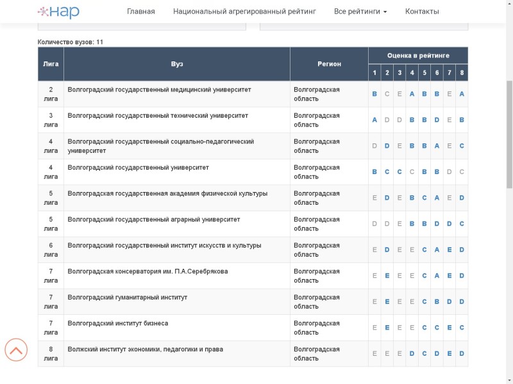
Task: Open the Контакты page
Action: click(422, 12)
